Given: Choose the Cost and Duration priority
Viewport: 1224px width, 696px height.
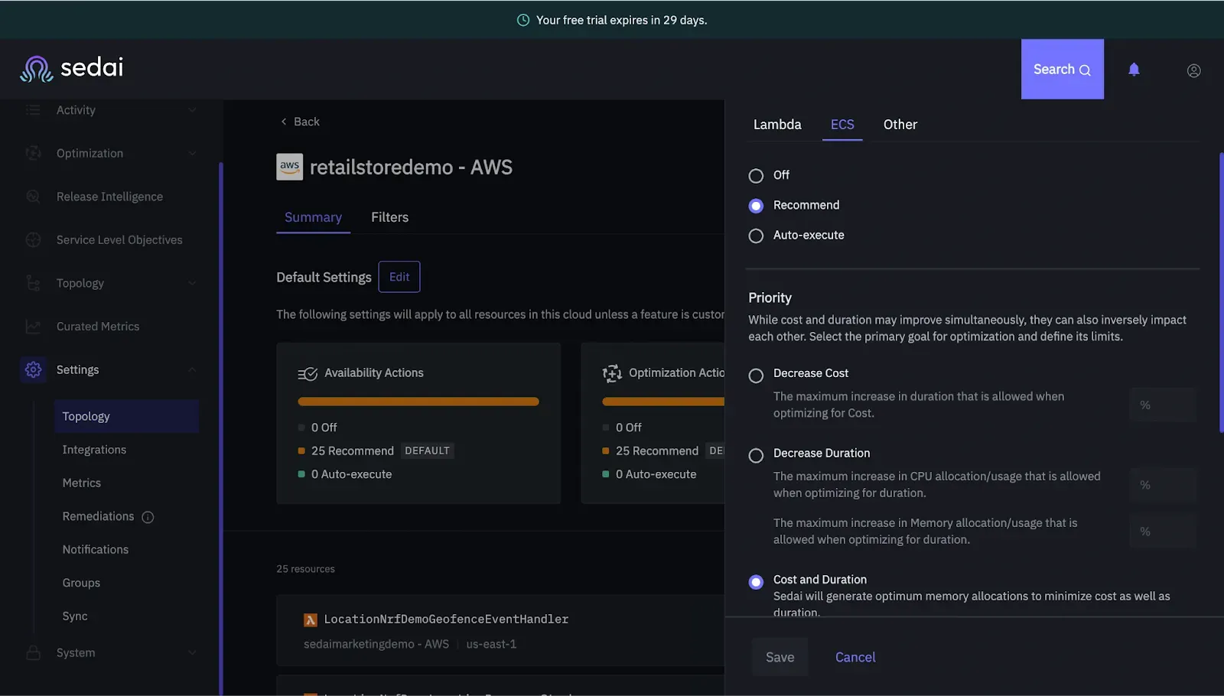Looking at the screenshot, I should pyautogui.click(x=756, y=582).
